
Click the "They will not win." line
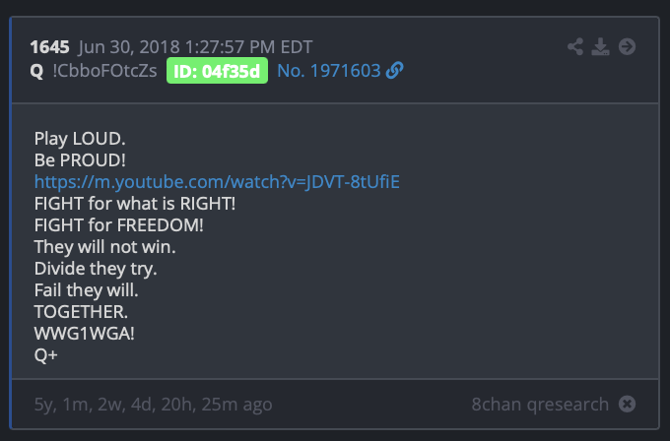[104, 247]
